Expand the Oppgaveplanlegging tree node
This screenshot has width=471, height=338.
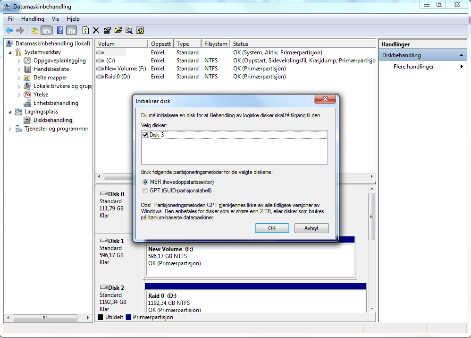(19, 61)
